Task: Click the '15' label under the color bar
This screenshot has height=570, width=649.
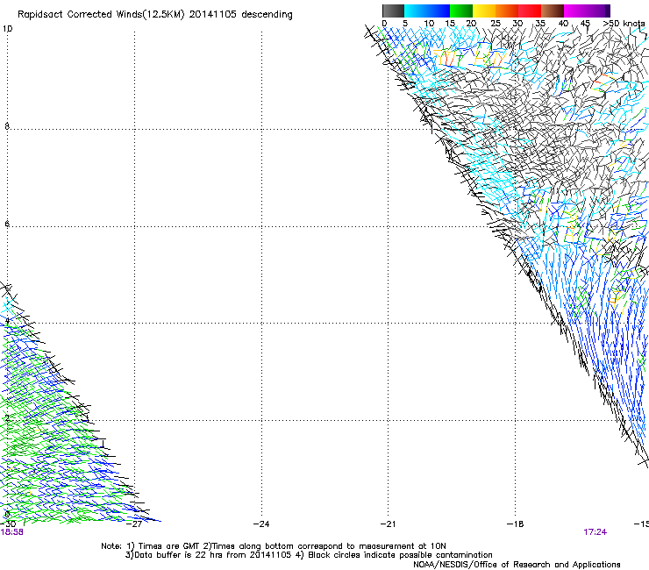Action: pyautogui.click(x=450, y=24)
